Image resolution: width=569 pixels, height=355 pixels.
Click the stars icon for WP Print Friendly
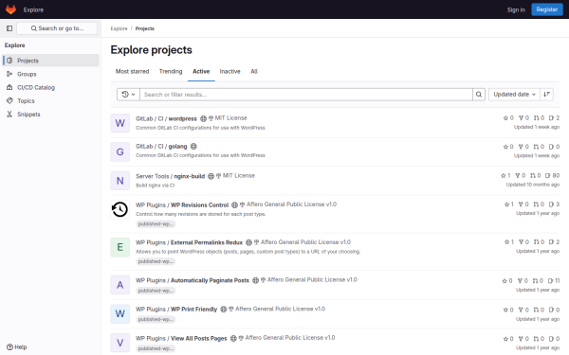point(505,310)
